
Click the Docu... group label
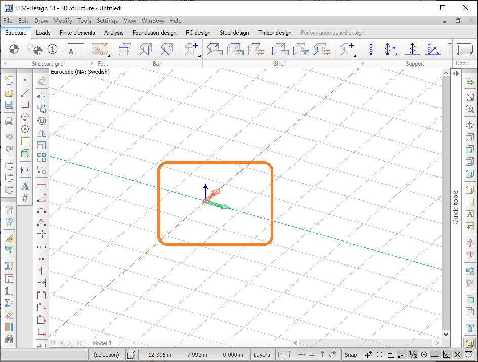pos(464,63)
